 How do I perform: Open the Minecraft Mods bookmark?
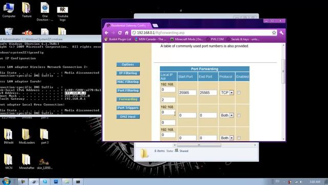click(x=187, y=39)
